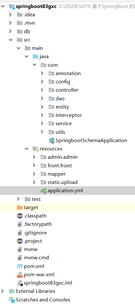Click the com package icon

pos(44,65)
